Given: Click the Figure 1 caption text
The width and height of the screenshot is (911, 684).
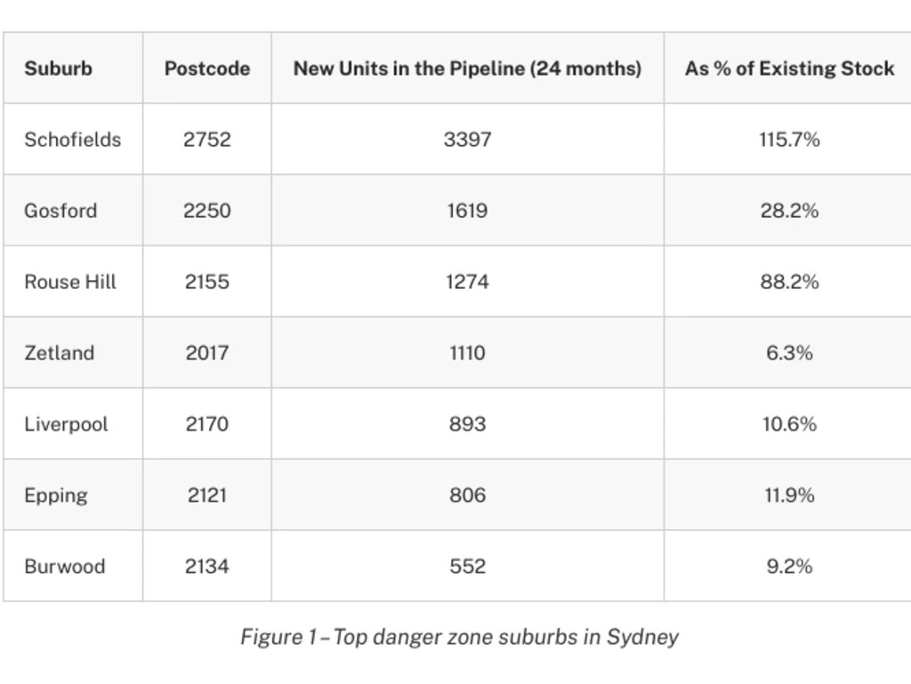Looking at the screenshot, I should coord(459,637).
